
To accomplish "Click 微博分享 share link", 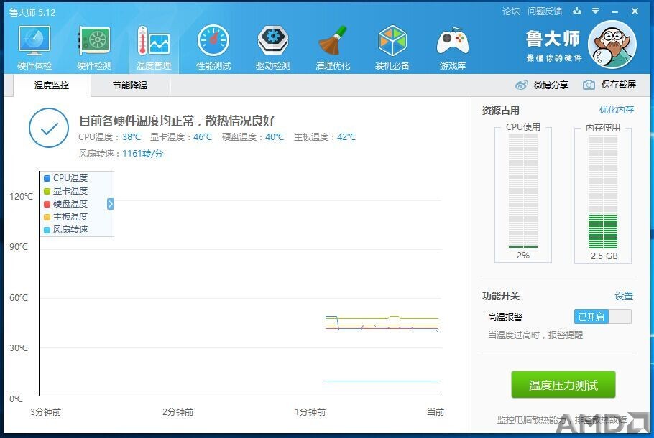I will pos(551,85).
